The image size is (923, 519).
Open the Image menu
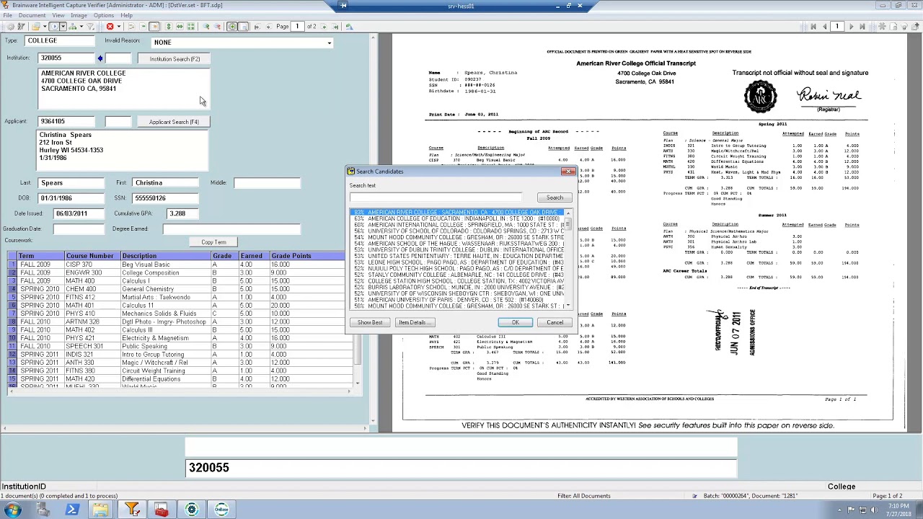click(x=79, y=15)
